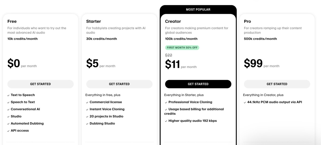Click the checkmark beside 44.1kHz PCM audio output

click(x=245, y=102)
